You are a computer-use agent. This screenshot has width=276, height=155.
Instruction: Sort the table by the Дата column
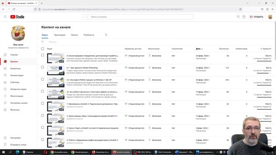pos(199,49)
